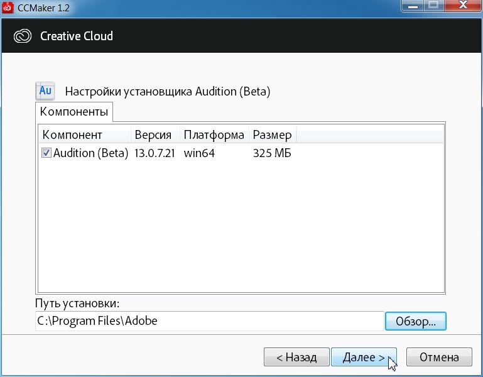This screenshot has height=377, width=483.
Task: Click the CCMaker title bar icon
Action: pos(8,8)
